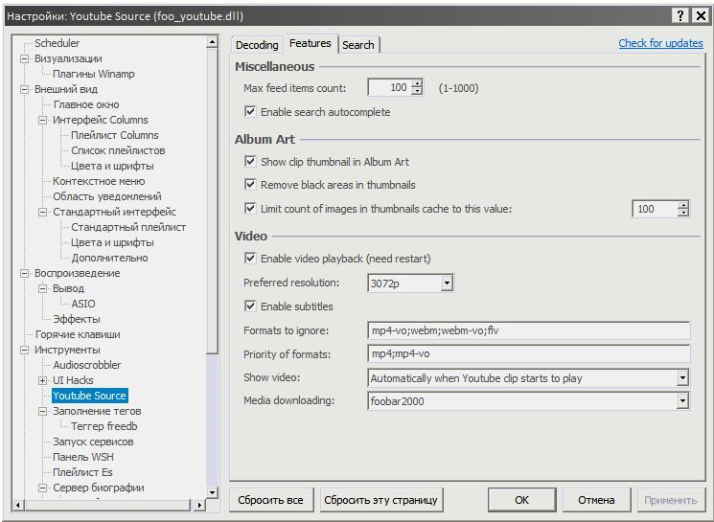Click the help question mark button in title bar

(679, 15)
